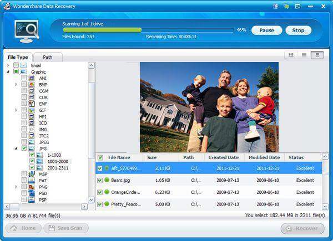Viewport: 333px width, 241px height.
Task: Collapse the JPG tree node
Action: tap(16, 148)
